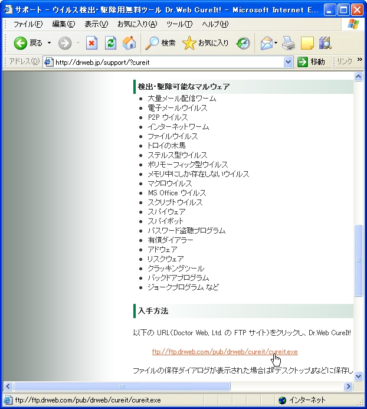Open the お気に入り favorites star button
367x409 pixels.
click(205, 43)
